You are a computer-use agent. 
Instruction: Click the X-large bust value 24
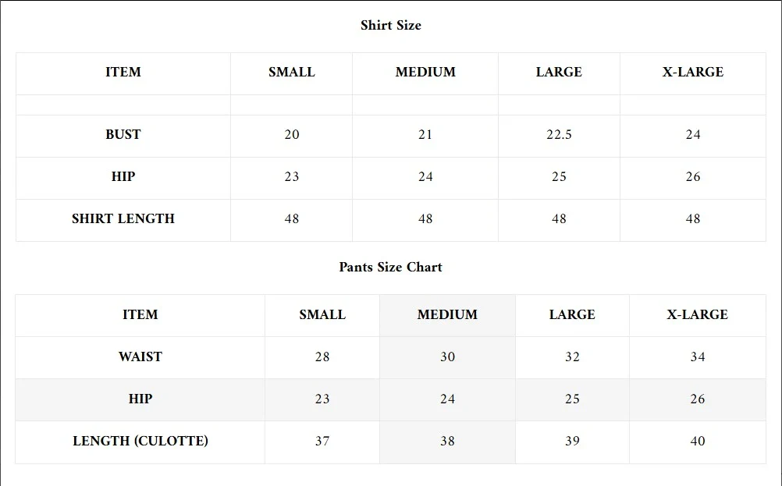coord(693,134)
